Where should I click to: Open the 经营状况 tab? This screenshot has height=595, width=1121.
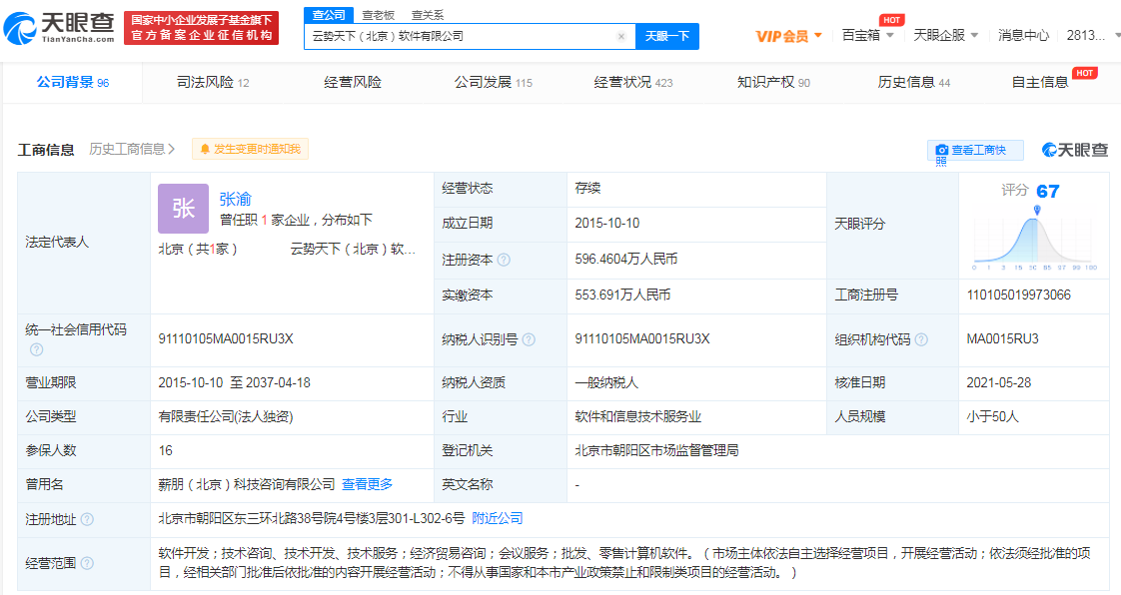pos(633,82)
